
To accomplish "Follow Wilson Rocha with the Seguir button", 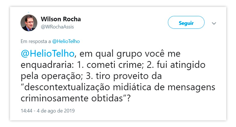I will (186, 22).
